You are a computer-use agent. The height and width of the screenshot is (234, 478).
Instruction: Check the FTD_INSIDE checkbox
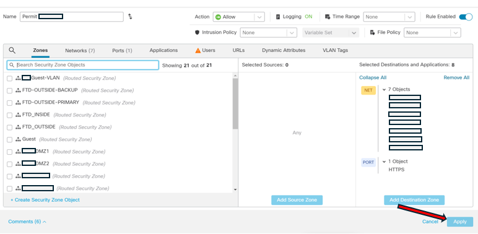[9, 115]
